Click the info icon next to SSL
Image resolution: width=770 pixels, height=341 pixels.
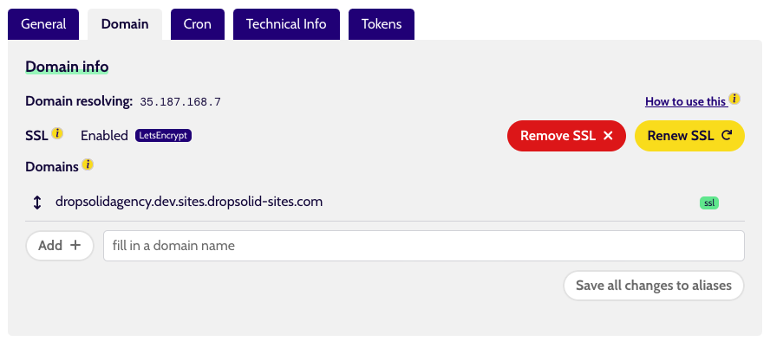[57, 133]
